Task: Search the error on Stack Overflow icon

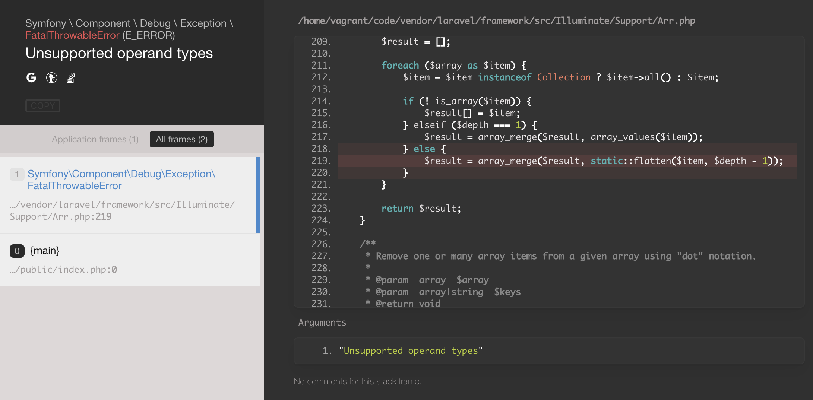Action: [x=71, y=77]
